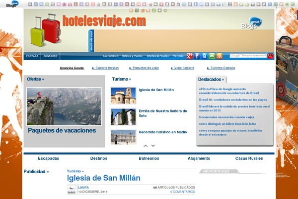Expand the 'Publicidad »' heading

(36, 172)
